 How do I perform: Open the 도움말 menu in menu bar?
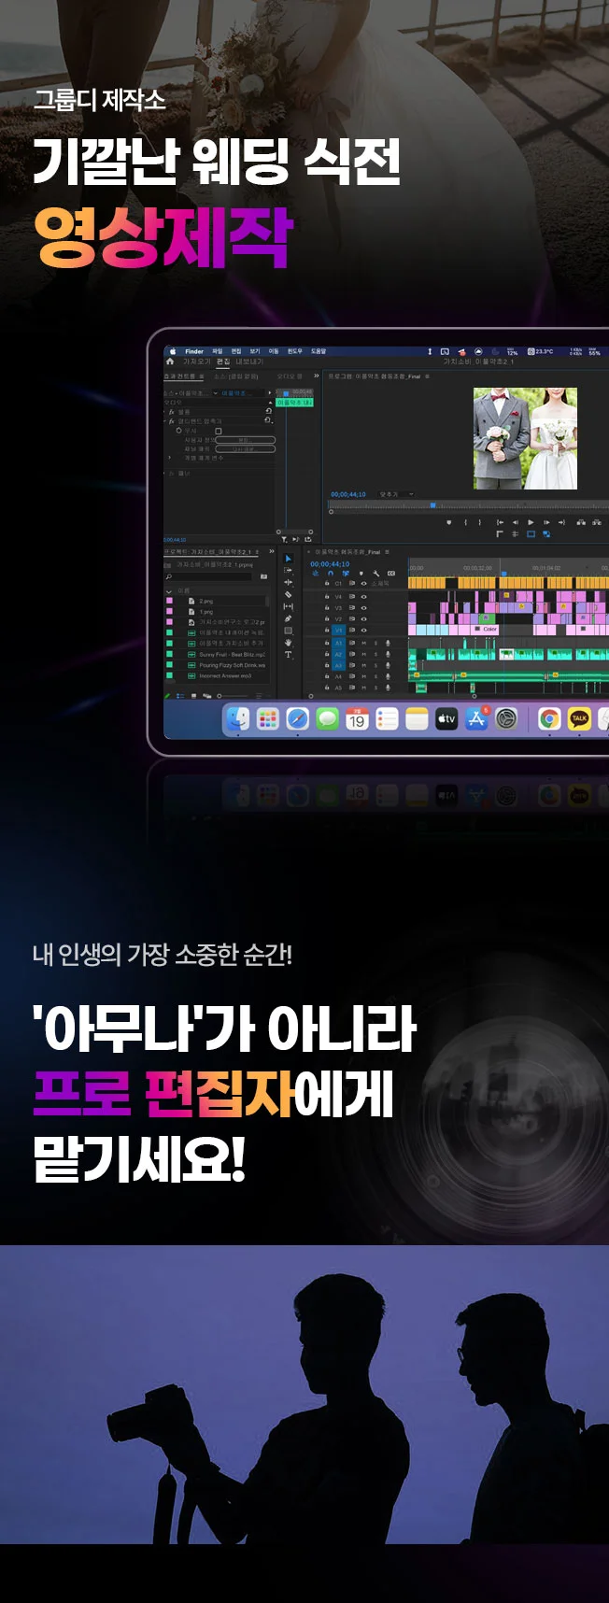[319, 351]
